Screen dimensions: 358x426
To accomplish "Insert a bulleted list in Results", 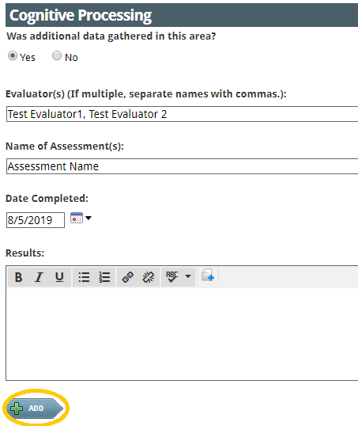I will (x=84, y=277).
